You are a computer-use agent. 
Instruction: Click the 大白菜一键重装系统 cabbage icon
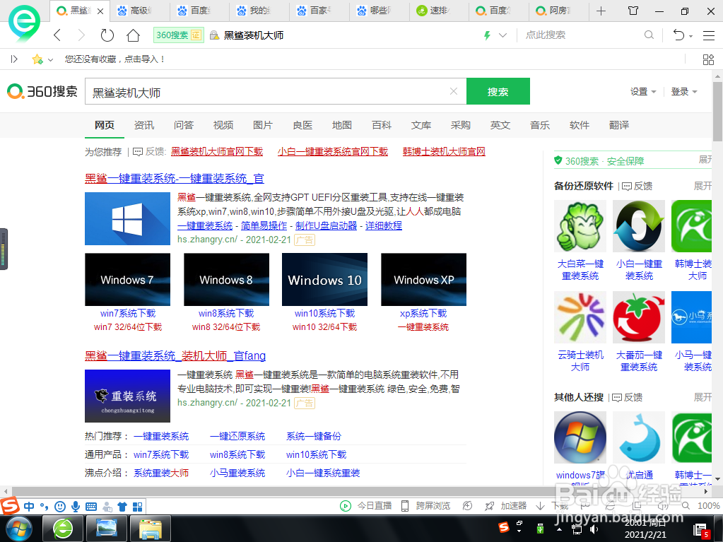pyautogui.click(x=580, y=226)
